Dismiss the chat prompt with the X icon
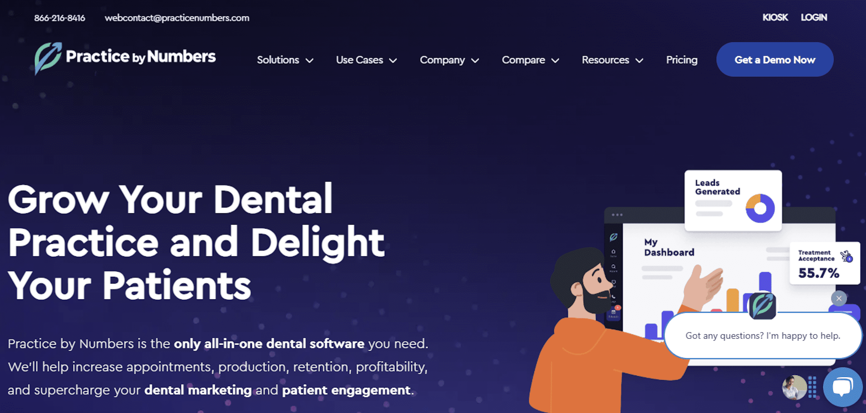The image size is (866, 413). pyautogui.click(x=839, y=298)
